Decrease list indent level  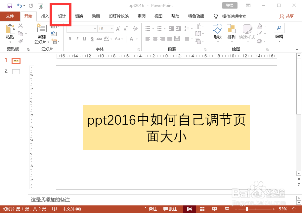pyautogui.click(x=171, y=29)
